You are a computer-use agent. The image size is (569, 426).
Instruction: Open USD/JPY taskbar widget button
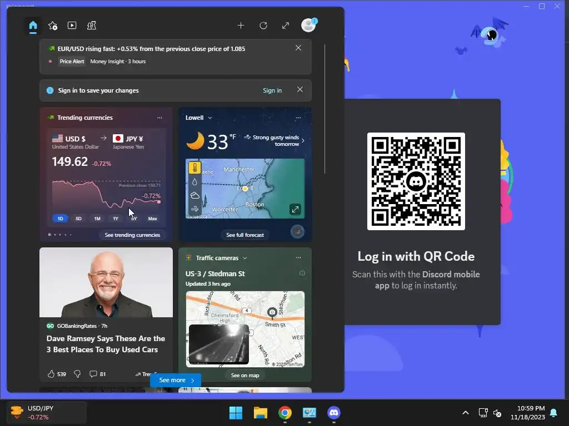[x=47, y=413]
